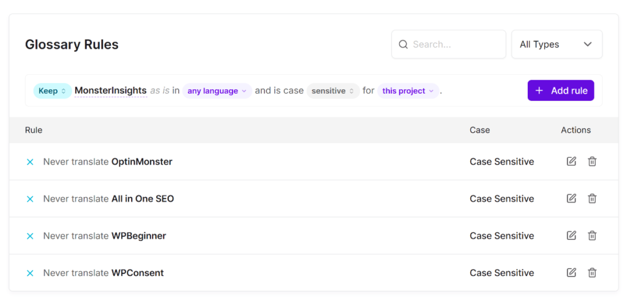The height and width of the screenshot is (301, 627).
Task: Click Case Sensitive in All in One SEO row
Action: tap(502, 199)
